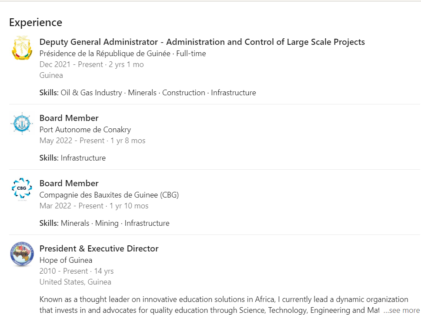This screenshot has height=315, width=421.
Task: Select Board Member title at CBG
Action: click(x=69, y=184)
